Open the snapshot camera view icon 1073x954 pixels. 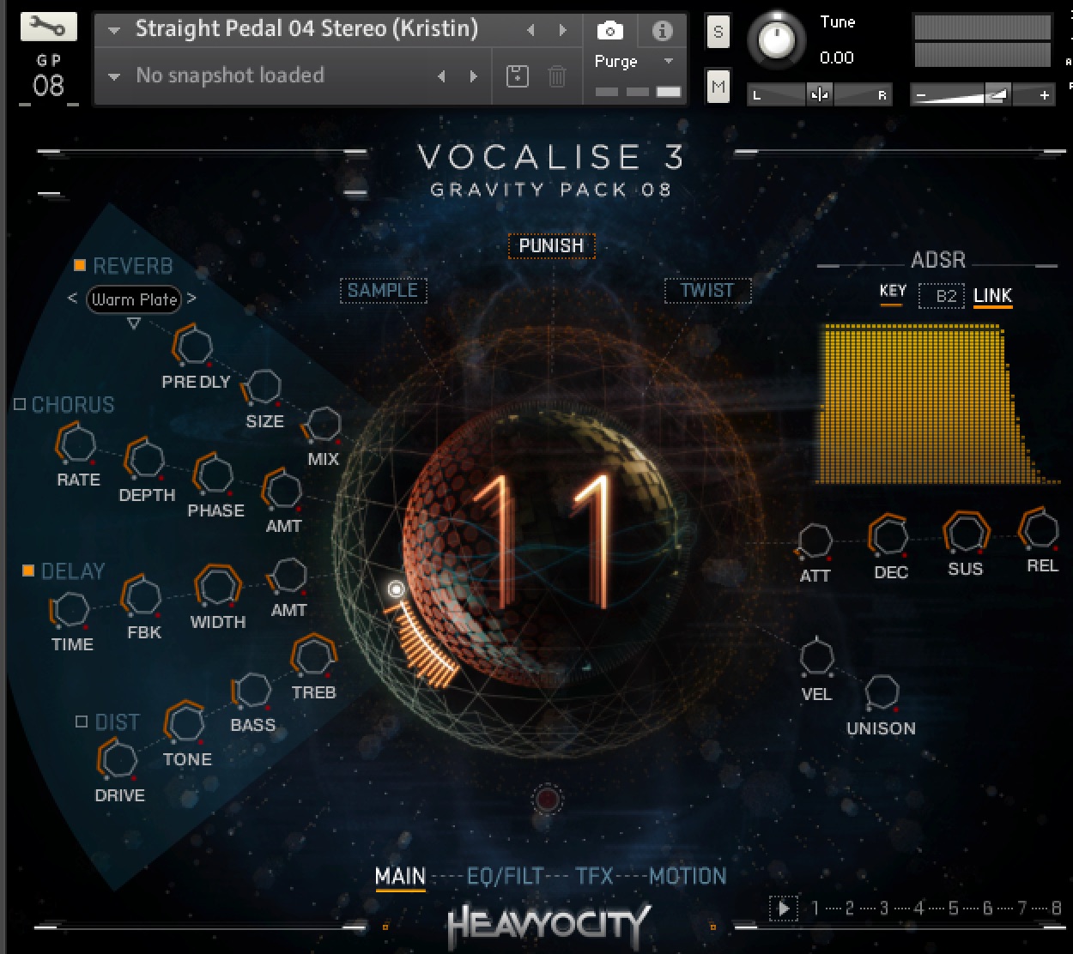609,29
